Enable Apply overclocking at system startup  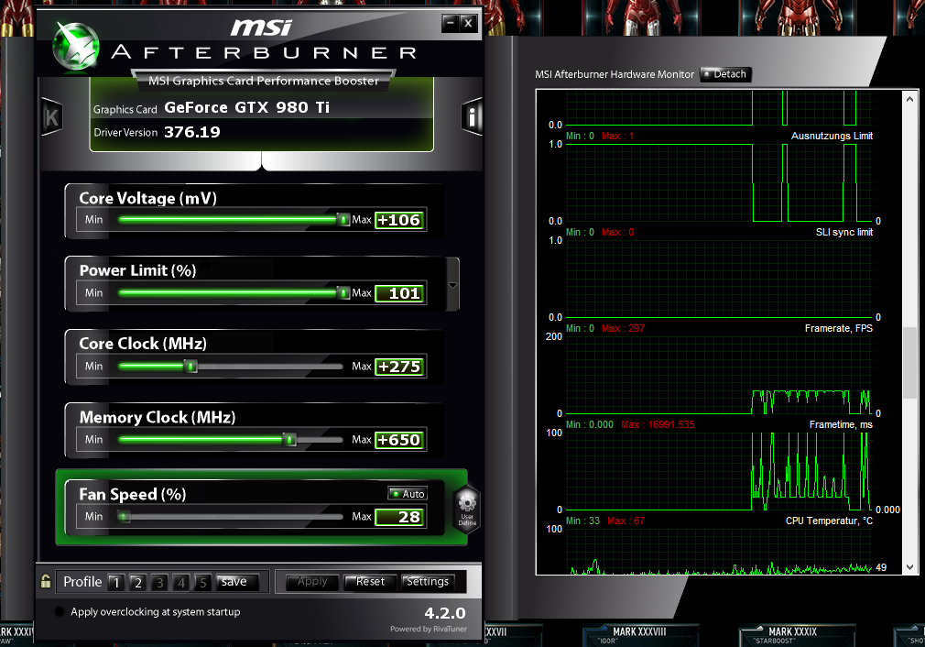coord(59,611)
